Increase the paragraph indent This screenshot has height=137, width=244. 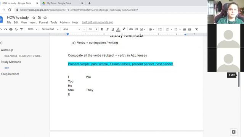(x=189, y=29)
